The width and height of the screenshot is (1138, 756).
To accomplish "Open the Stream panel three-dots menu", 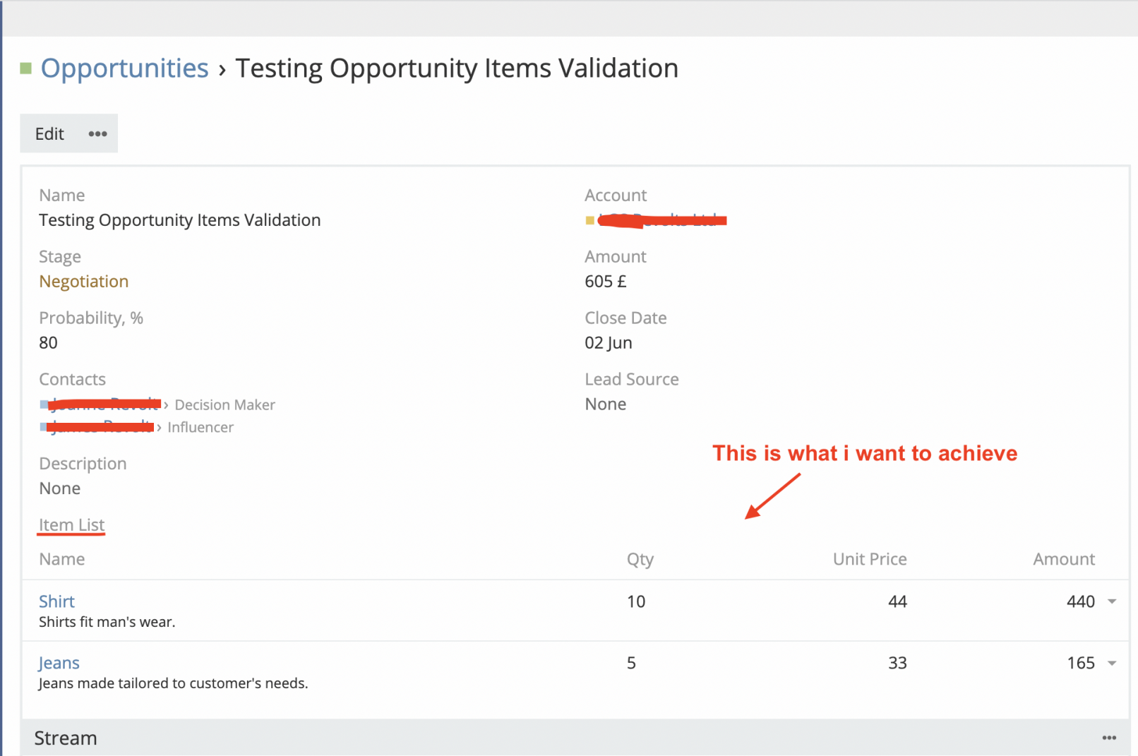I will [1109, 738].
